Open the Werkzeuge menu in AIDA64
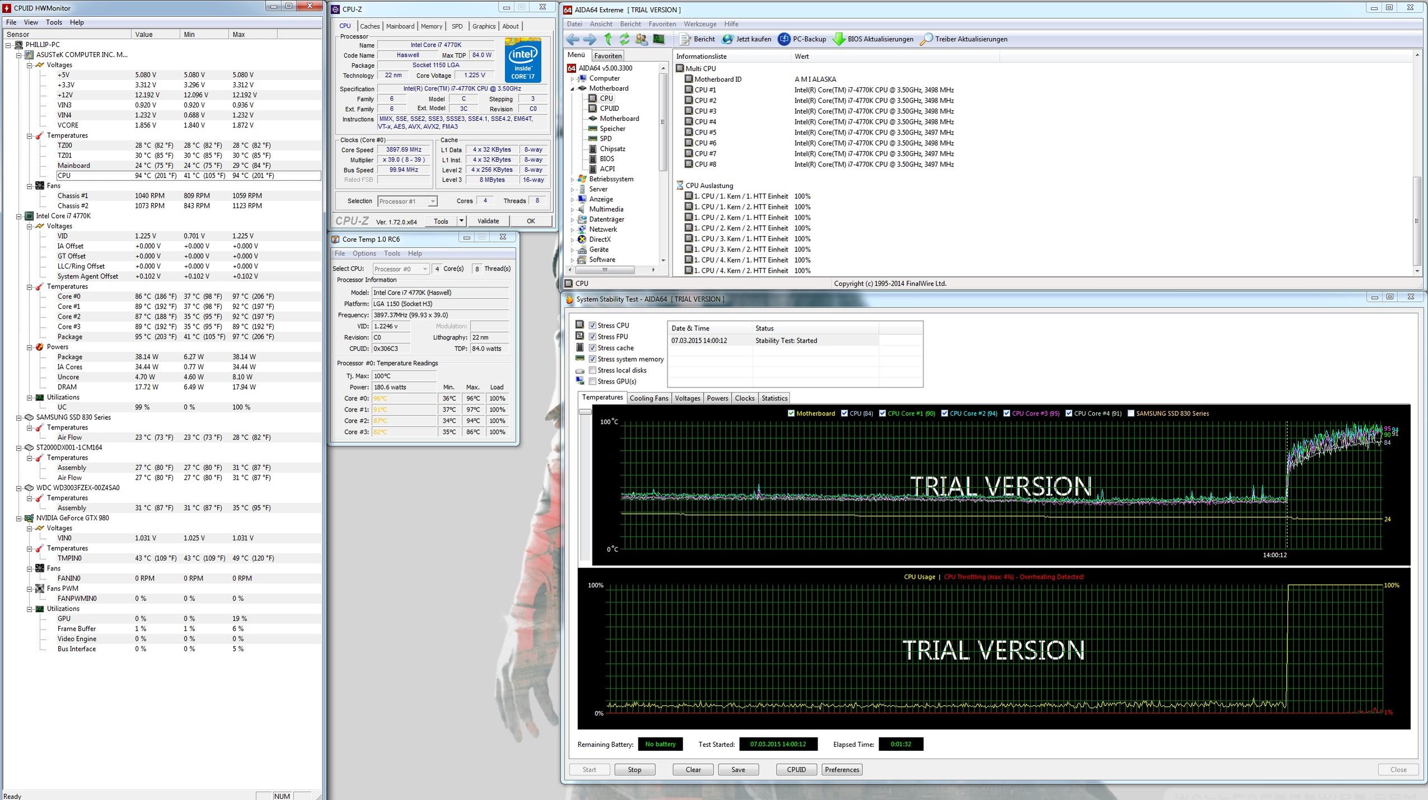This screenshot has width=1428, height=800. [699, 24]
